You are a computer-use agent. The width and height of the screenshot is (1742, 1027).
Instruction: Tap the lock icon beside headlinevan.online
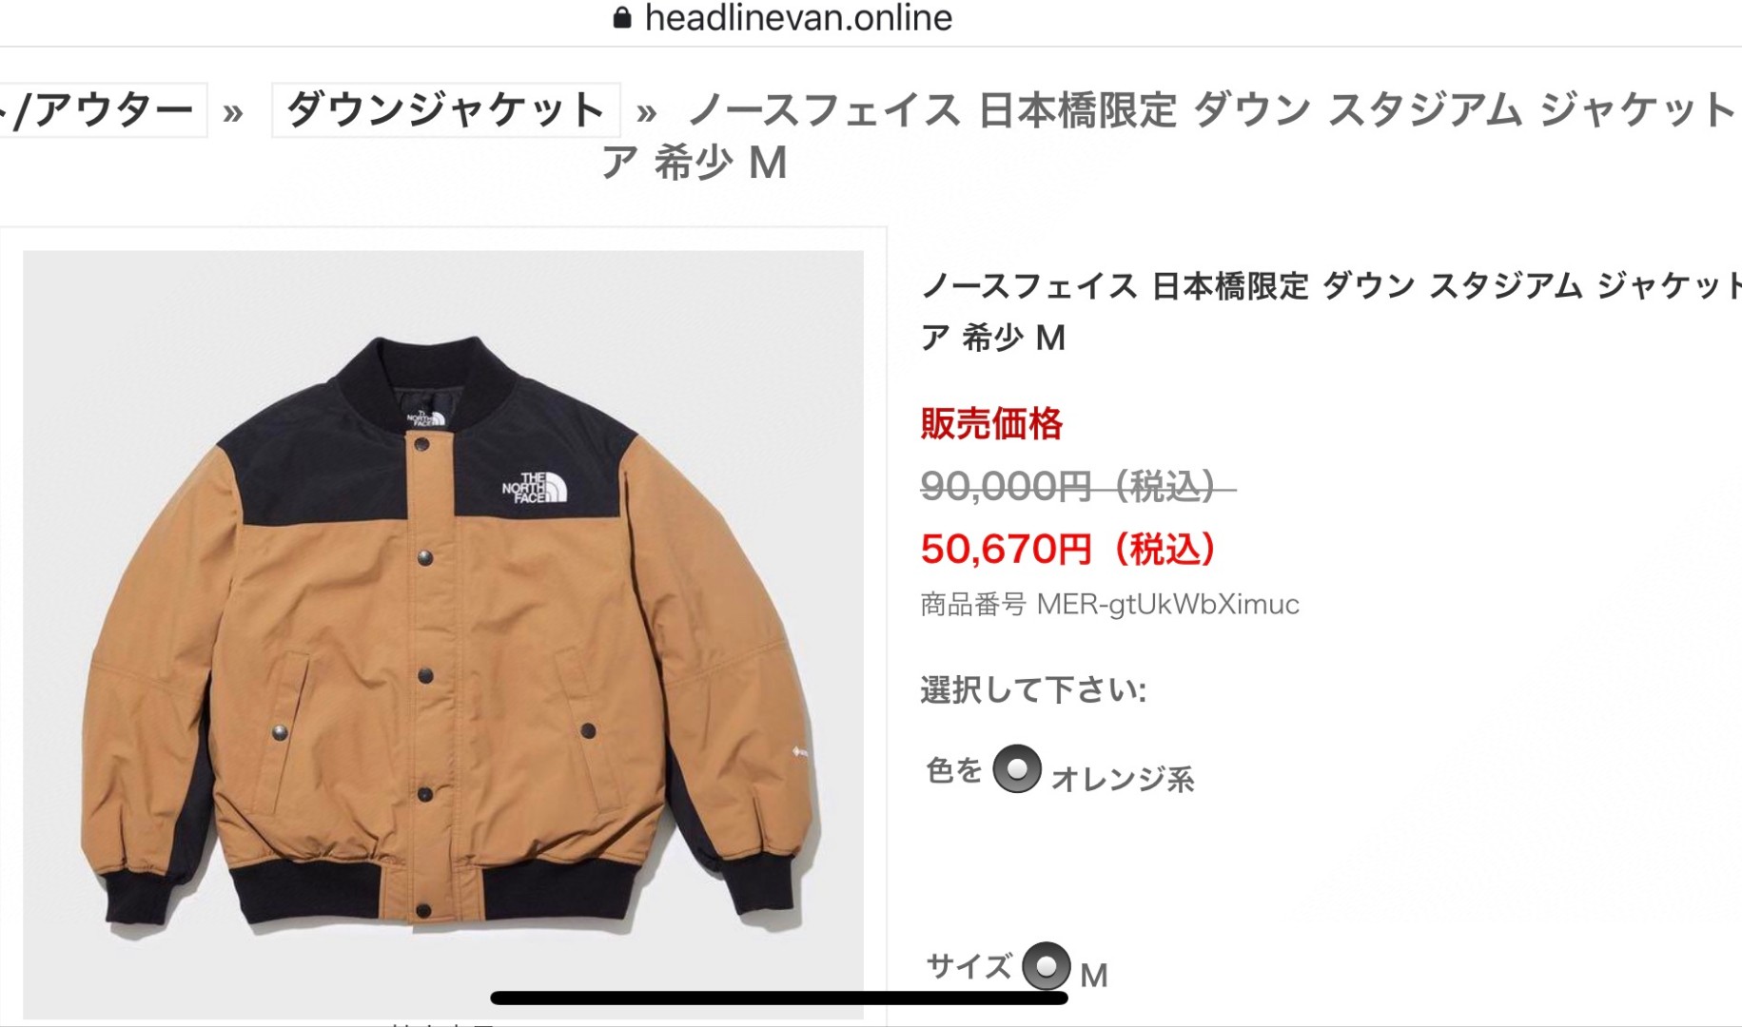coord(622,17)
